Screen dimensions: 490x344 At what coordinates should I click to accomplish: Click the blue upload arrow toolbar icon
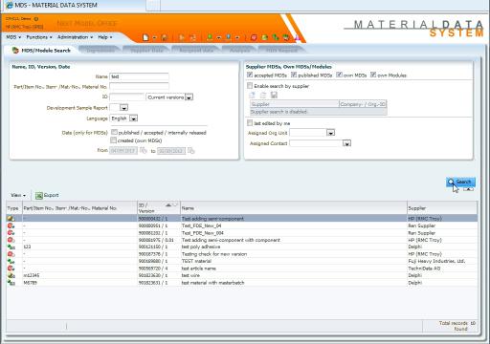pyautogui.click(x=229, y=37)
